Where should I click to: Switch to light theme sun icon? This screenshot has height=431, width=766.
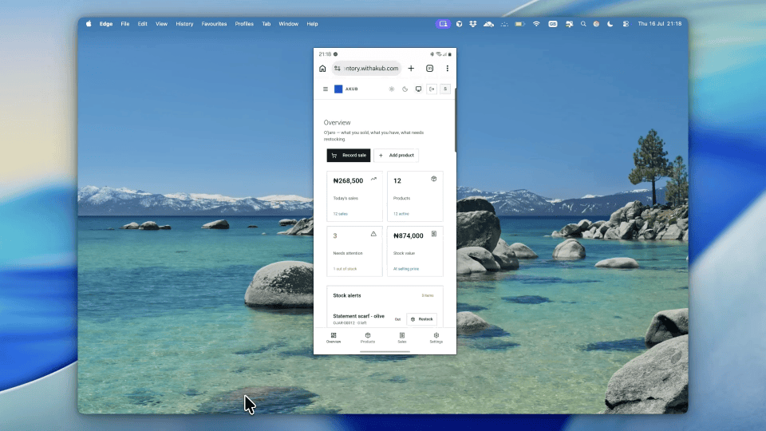391,89
